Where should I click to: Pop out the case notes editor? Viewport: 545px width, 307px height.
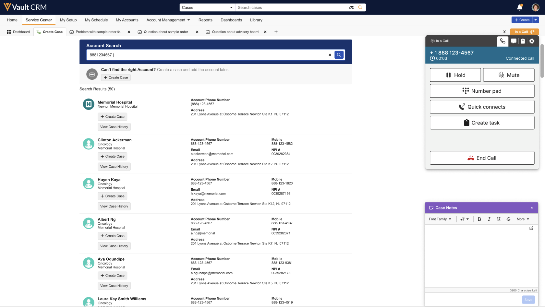click(531, 228)
